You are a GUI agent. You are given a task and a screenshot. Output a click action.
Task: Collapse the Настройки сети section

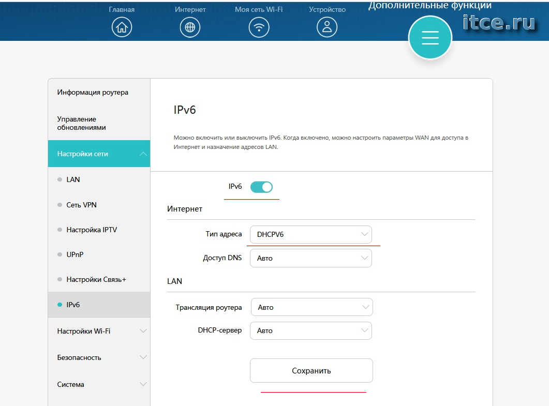(x=99, y=154)
